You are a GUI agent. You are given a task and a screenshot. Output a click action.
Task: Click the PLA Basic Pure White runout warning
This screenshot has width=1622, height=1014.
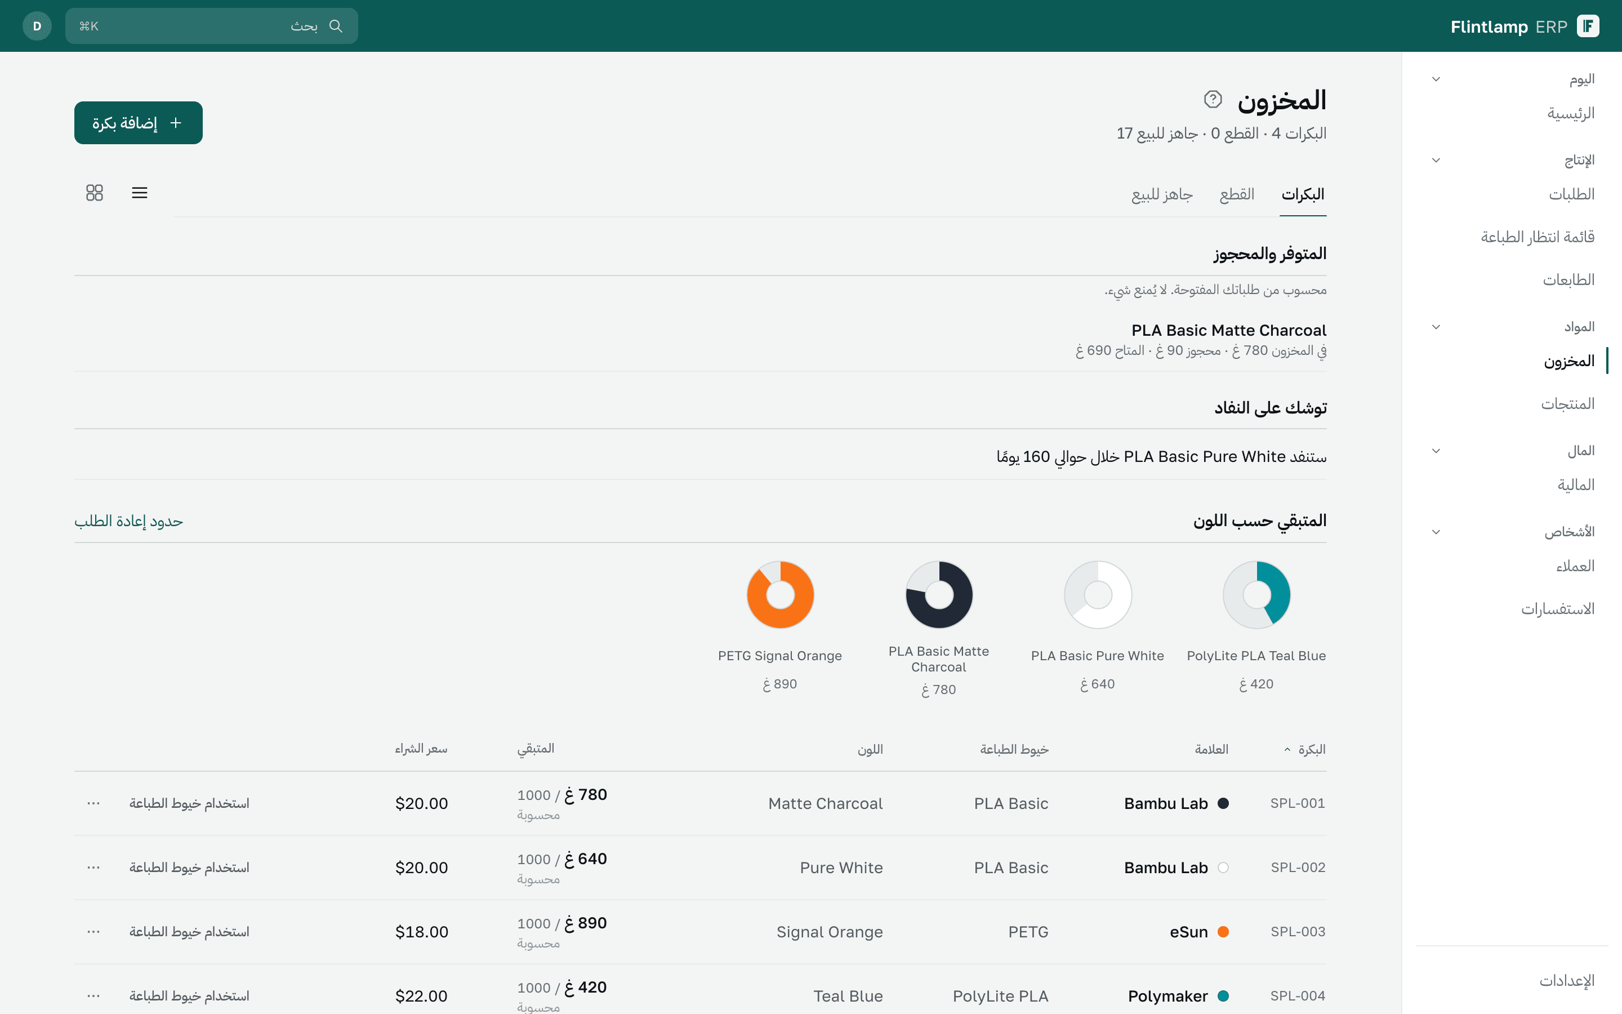[701, 457]
